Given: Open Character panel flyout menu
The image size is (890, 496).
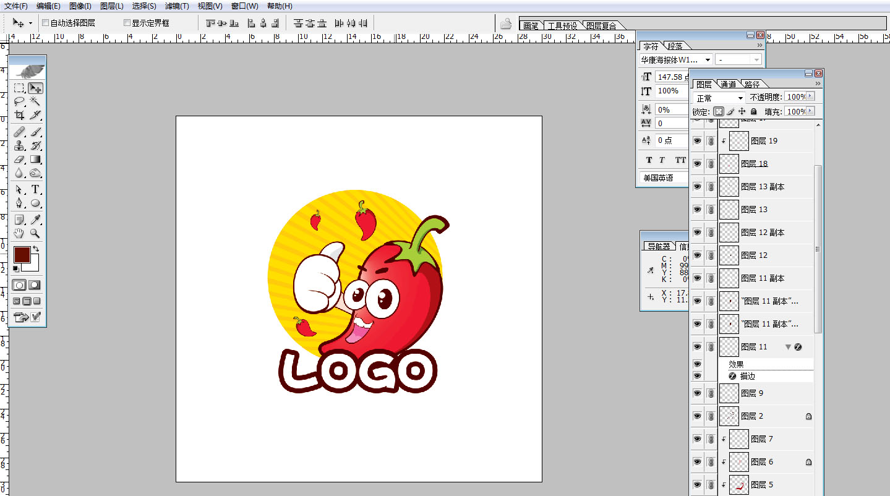Looking at the screenshot, I should click(x=759, y=46).
